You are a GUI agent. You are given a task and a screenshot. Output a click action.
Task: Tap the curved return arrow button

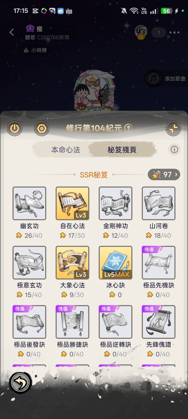pyautogui.click(x=20, y=383)
